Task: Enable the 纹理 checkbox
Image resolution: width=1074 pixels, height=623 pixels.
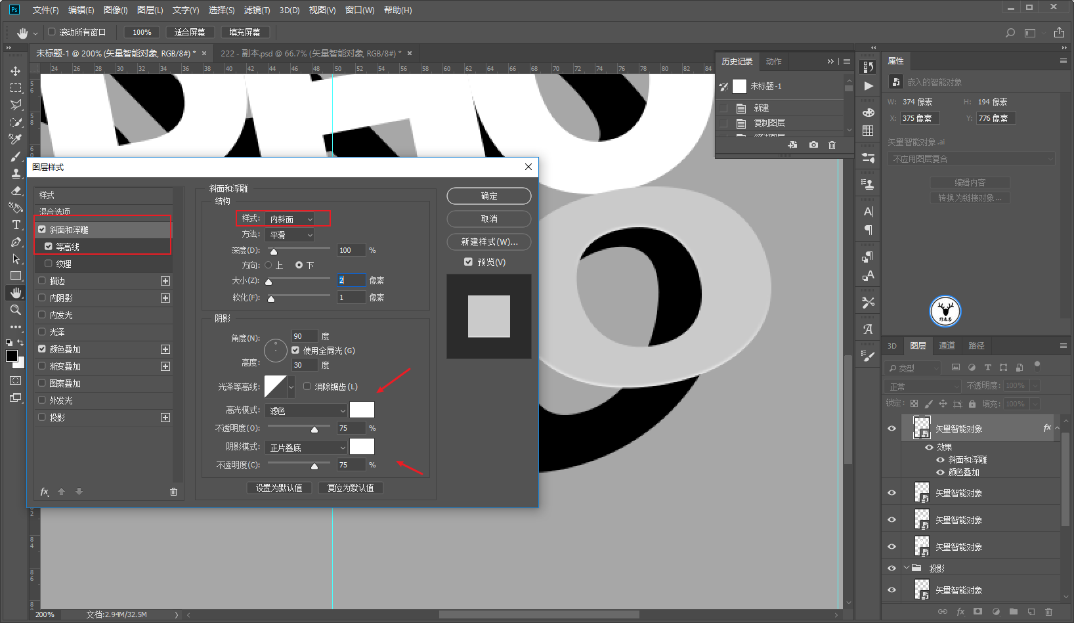Action: point(49,264)
